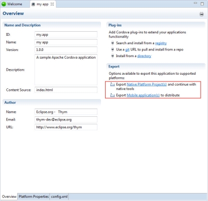This screenshot has height=201, width=208.
Task: Open Mobile application(s) export link
Action: (x=143, y=95)
